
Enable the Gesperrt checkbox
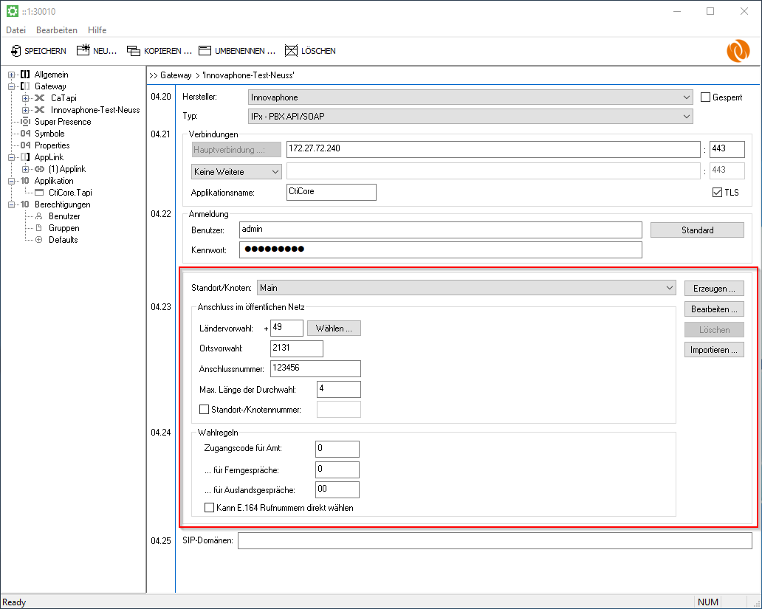click(x=705, y=97)
